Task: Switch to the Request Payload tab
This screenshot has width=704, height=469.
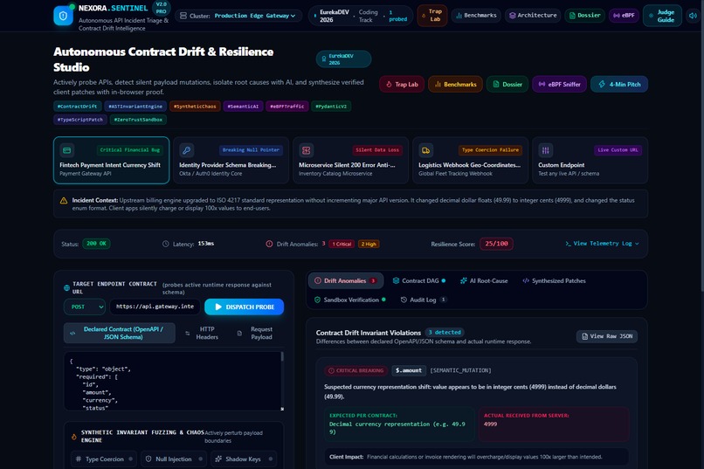Action: pos(257,333)
